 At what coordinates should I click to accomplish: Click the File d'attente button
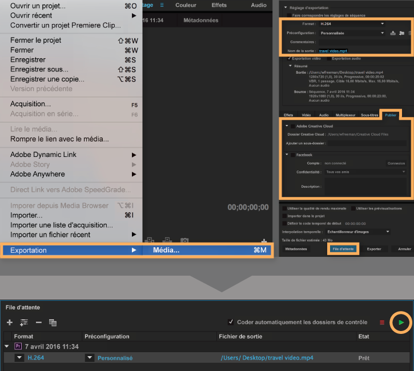(x=343, y=249)
